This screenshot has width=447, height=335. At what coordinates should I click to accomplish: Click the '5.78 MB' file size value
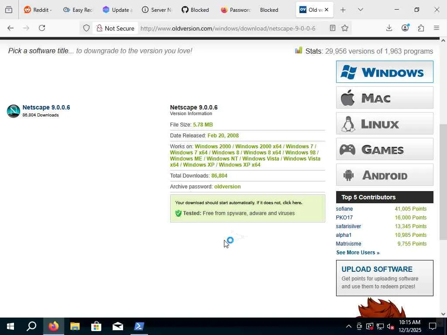point(203,125)
